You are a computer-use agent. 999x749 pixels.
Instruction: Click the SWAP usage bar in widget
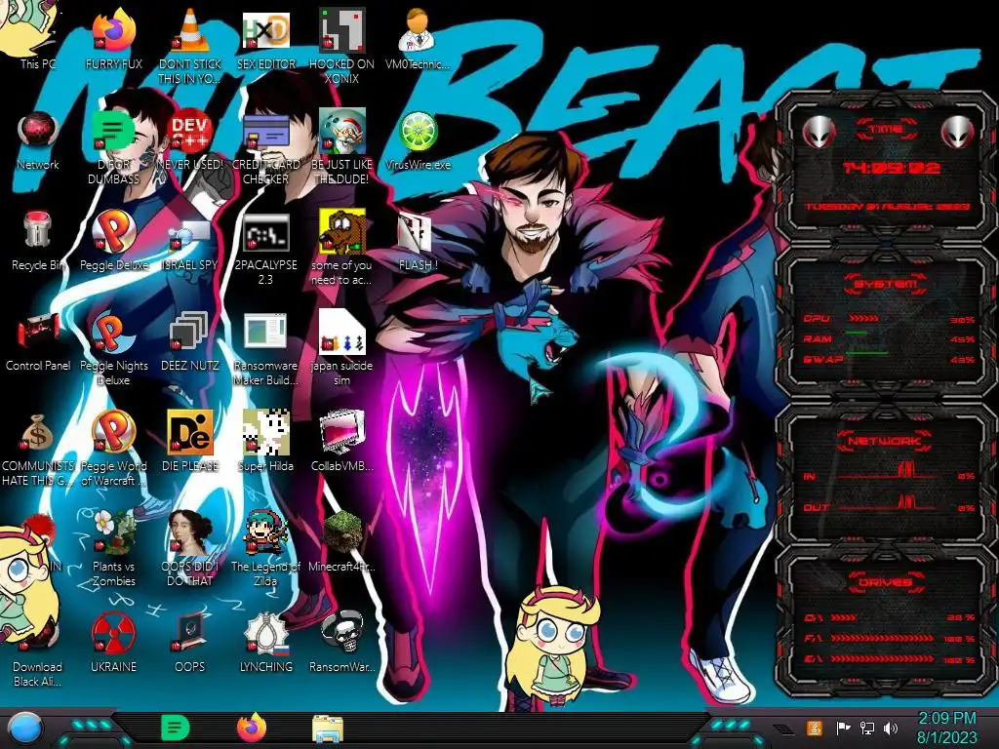pos(866,353)
